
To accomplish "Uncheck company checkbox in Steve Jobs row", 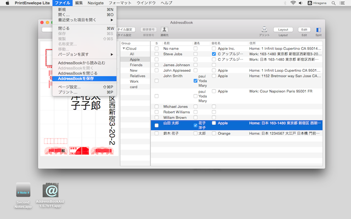I will 214,54.
